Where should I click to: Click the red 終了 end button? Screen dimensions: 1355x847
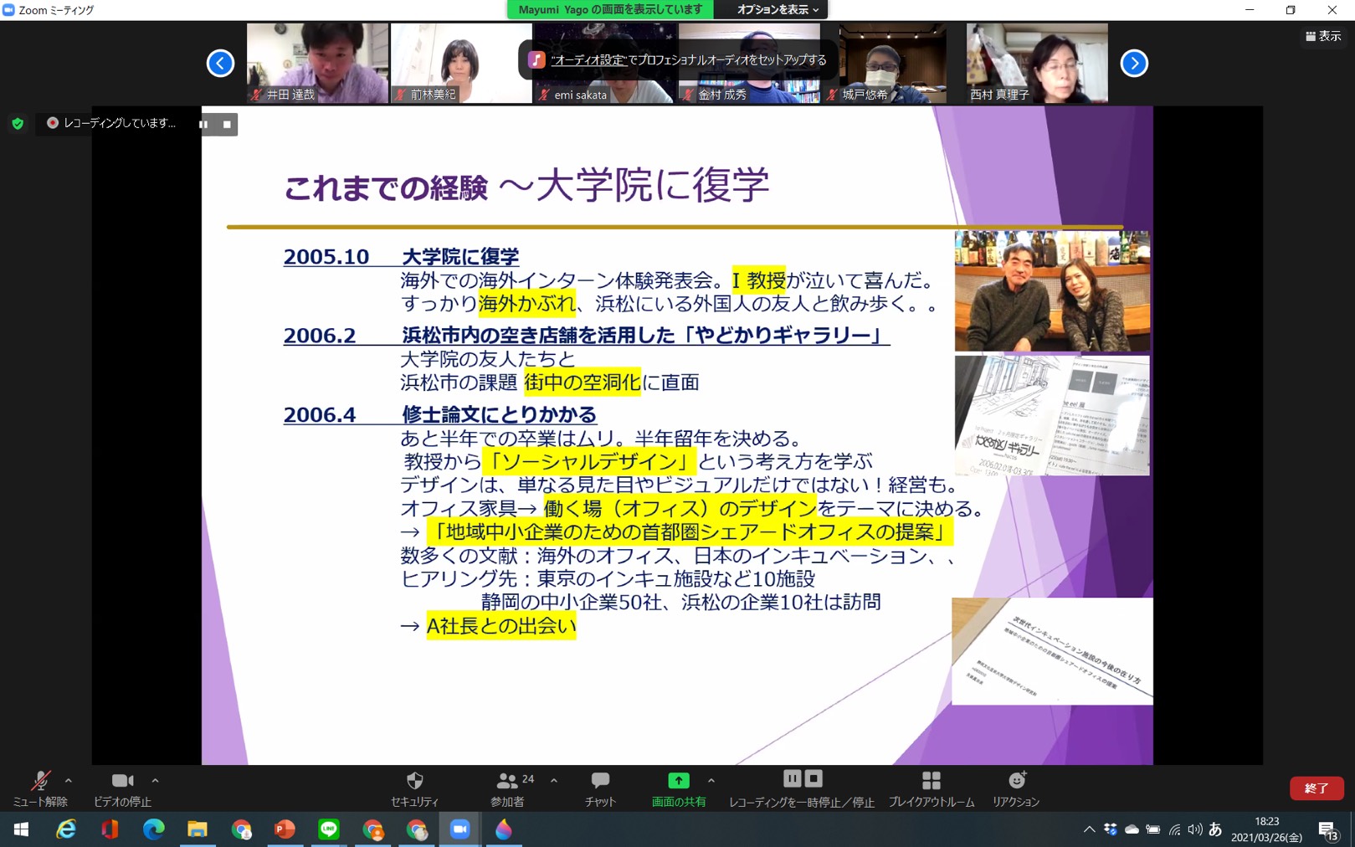(1316, 788)
